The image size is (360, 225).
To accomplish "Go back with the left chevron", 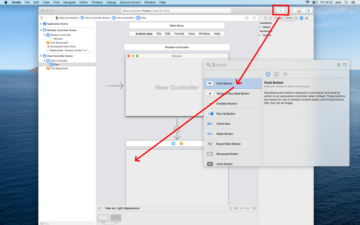I will click(47, 18).
